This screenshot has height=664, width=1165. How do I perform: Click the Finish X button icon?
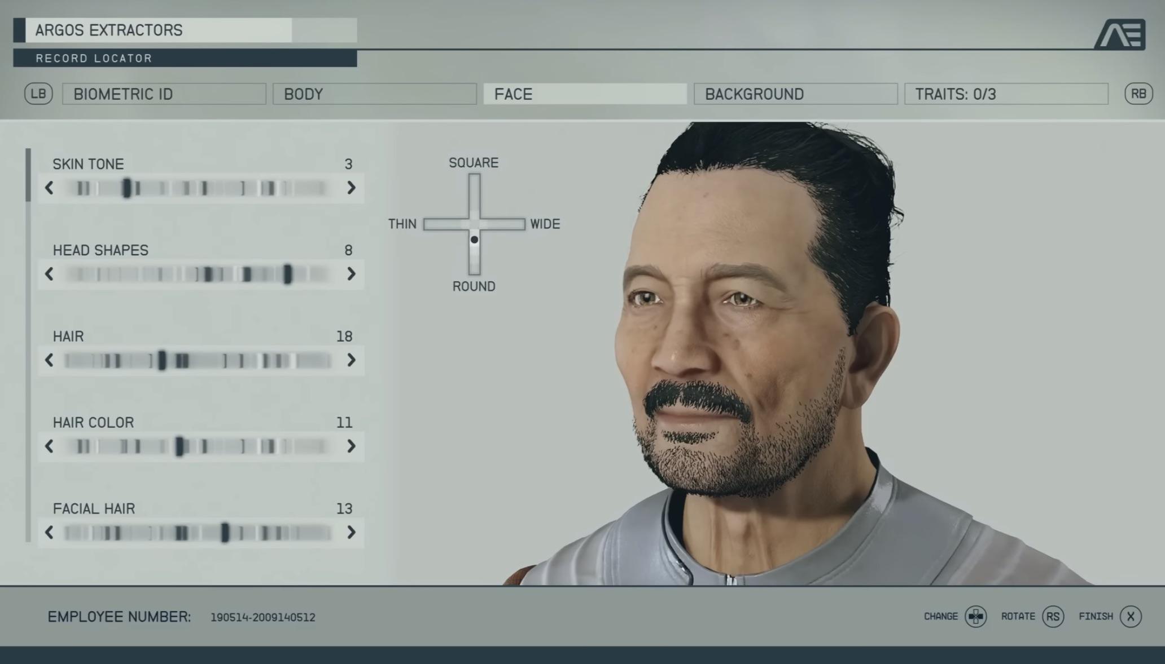click(x=1131, y=616)
